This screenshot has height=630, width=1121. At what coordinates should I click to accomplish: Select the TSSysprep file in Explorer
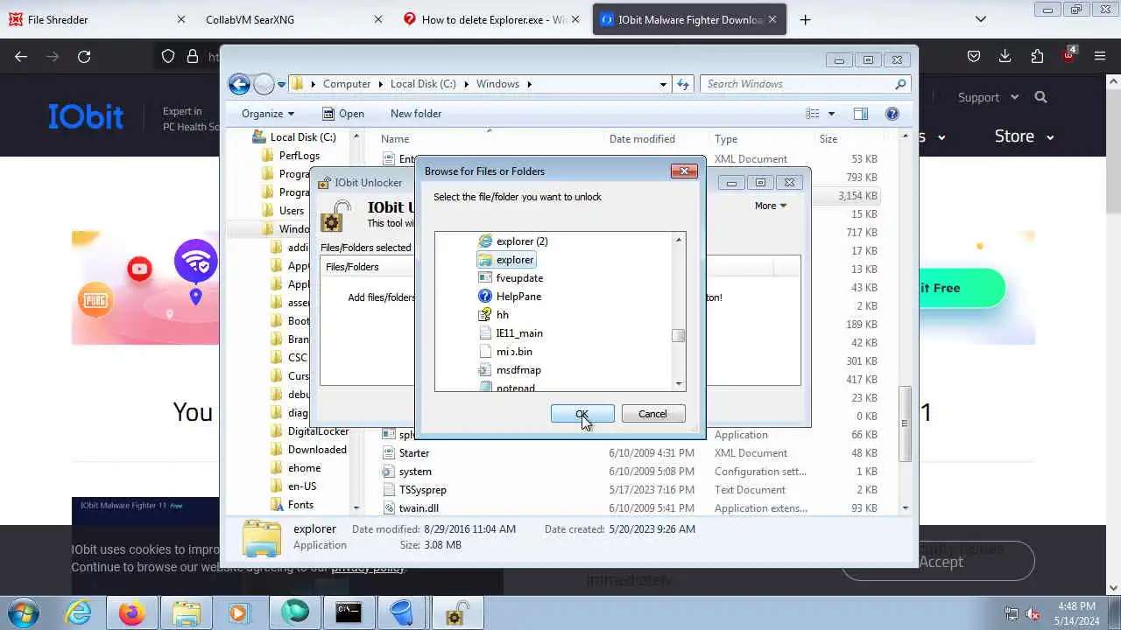pyautogui.click(x=423, y=490)
